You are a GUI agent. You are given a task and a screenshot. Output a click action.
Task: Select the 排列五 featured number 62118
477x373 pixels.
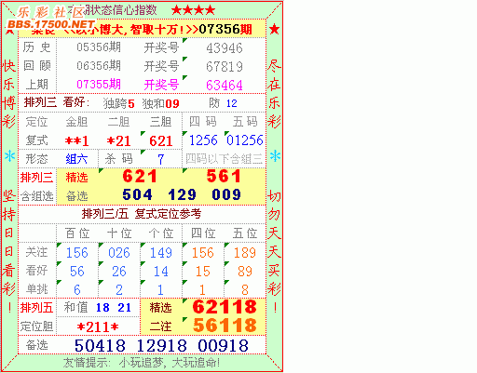(x=225, y=307)
